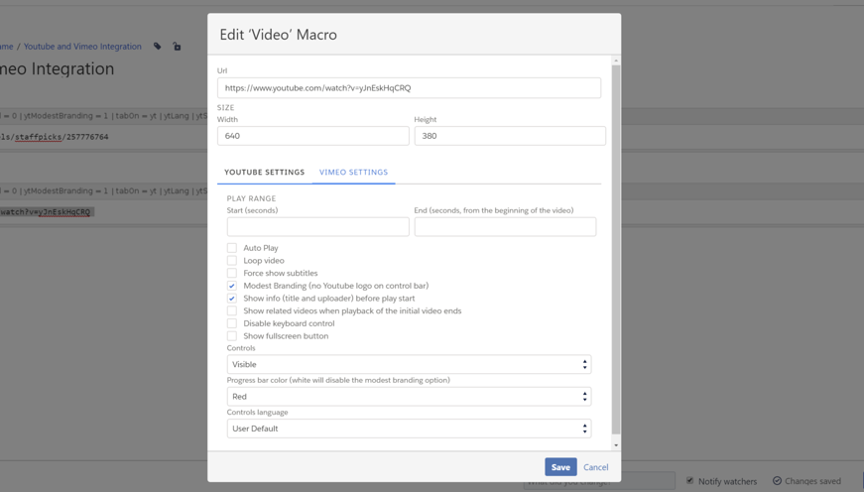Click the Changes saved checkmark icon
Screen dimensions: 864x492
click(777, 481)
